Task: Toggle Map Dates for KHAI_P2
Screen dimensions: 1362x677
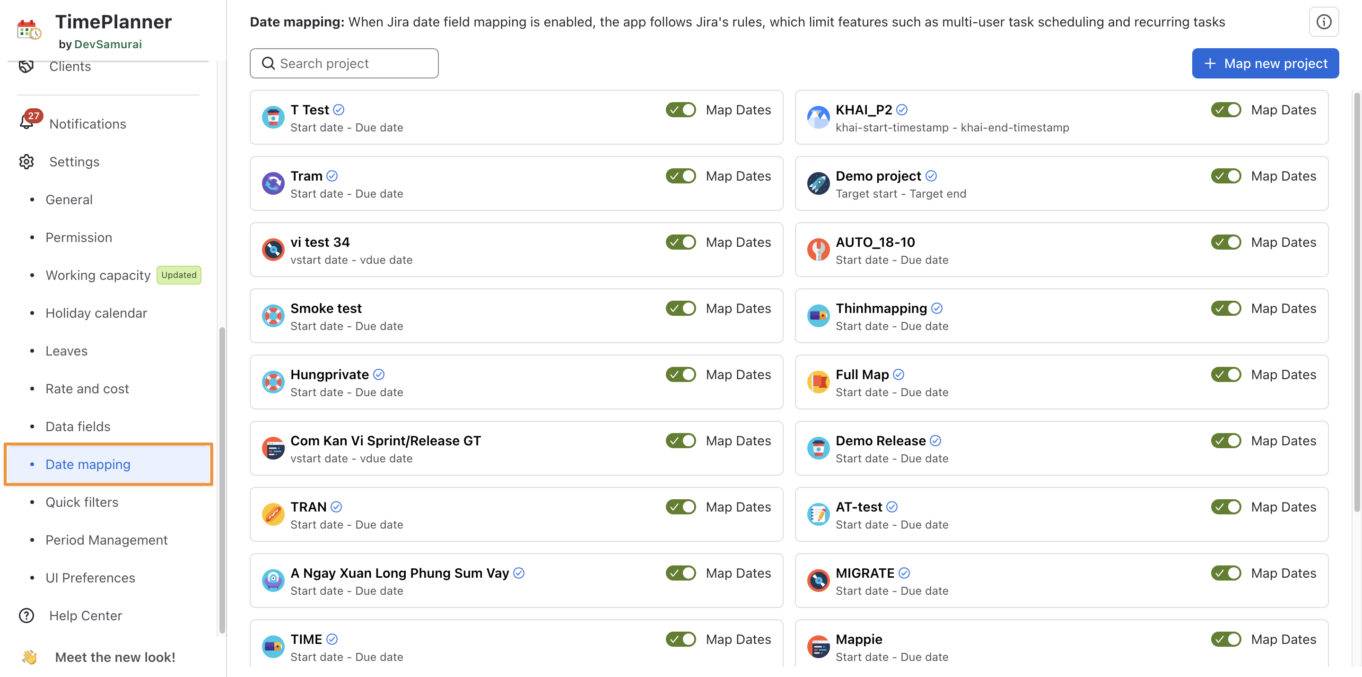Action: pyautogui.click(x=1226, y=109)
